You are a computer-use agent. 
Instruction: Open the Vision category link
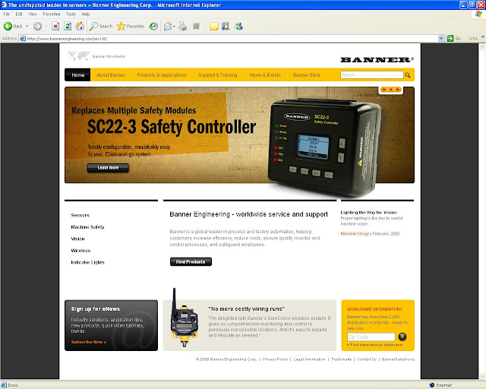coord(77,239)
